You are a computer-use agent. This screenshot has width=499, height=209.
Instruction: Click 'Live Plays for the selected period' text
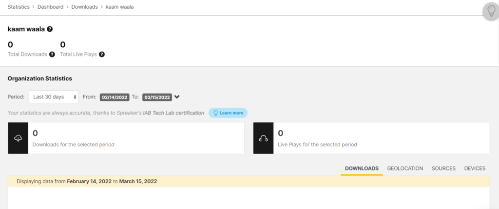(317, 145)
